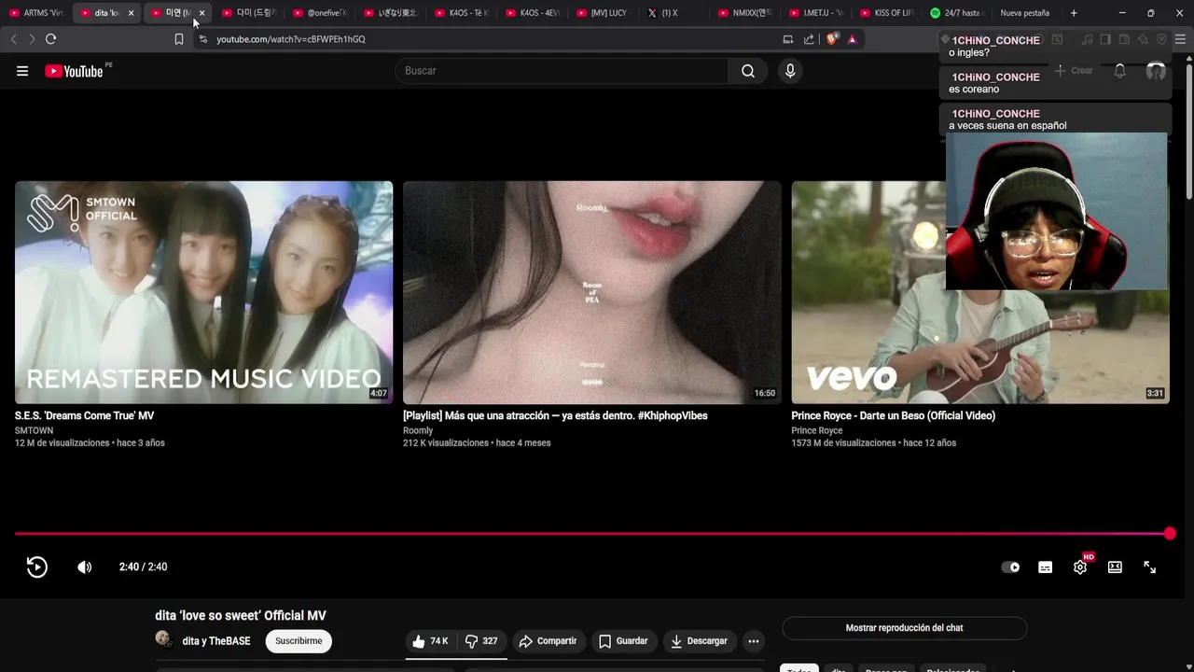Open the player settings gear
1194x672 pixels.
[x=1080, y=567]
